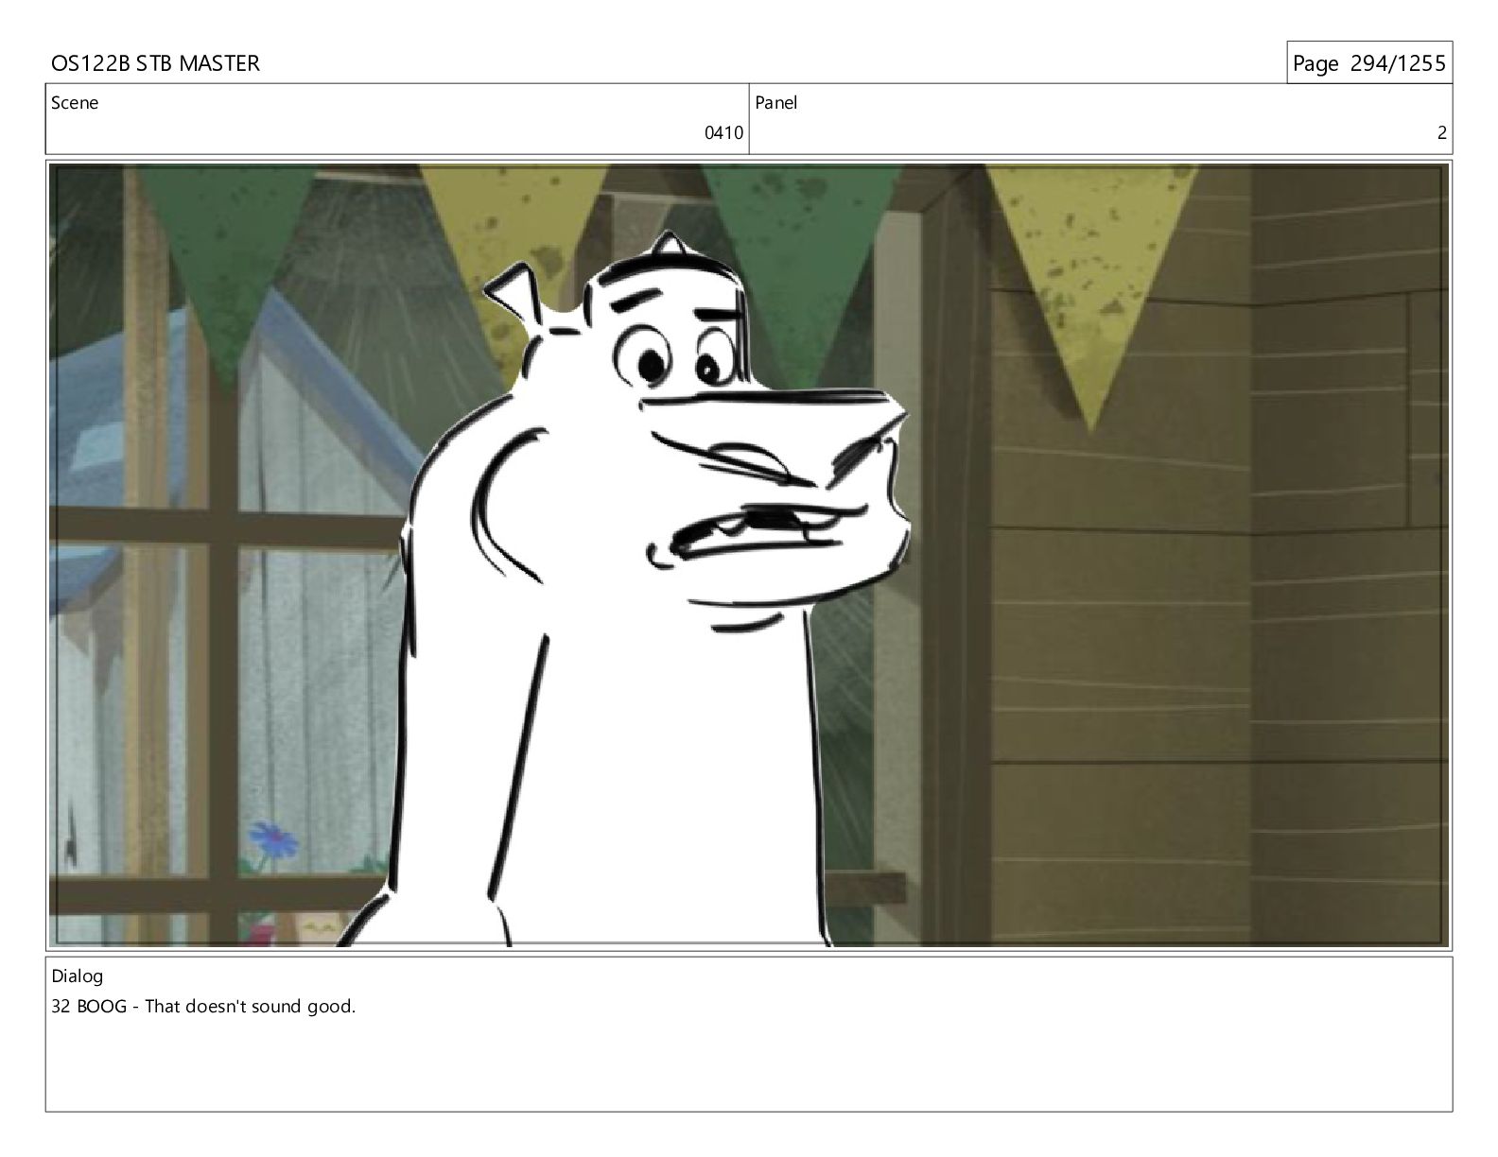Select the 'Scene' field label
This screenshot has width=1498, height=1157.
[x=75, y=103]
